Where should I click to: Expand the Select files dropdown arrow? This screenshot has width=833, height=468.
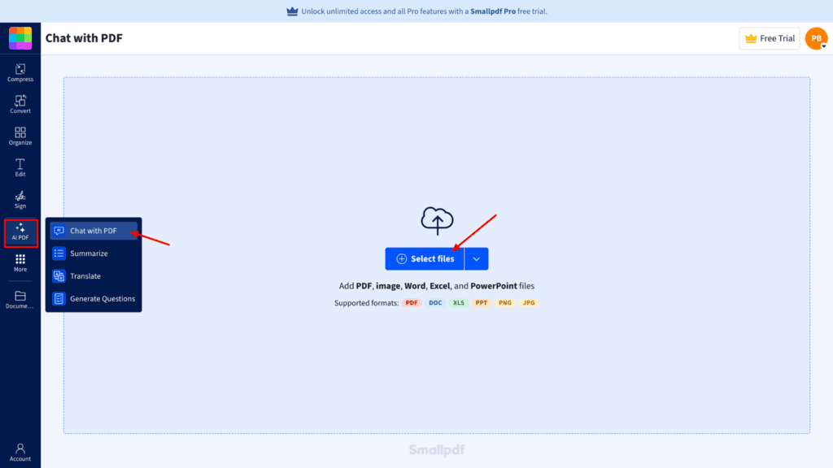476,258
